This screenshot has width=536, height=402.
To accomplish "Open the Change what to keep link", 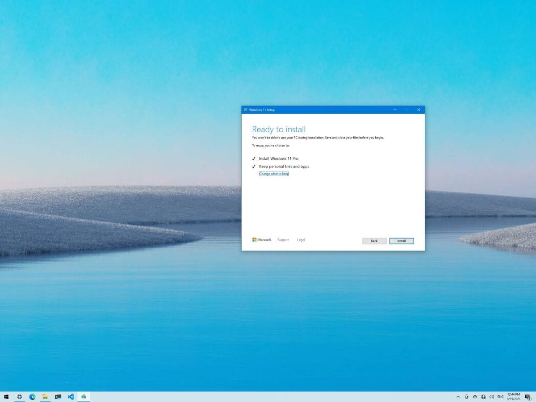I will coord(274,174).
